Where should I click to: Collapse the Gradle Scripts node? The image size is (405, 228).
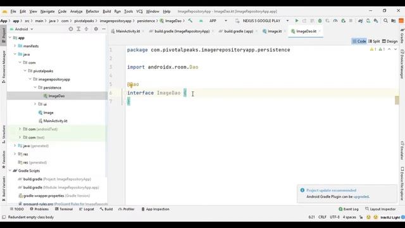pyautogui.click(x=10, y=170)
